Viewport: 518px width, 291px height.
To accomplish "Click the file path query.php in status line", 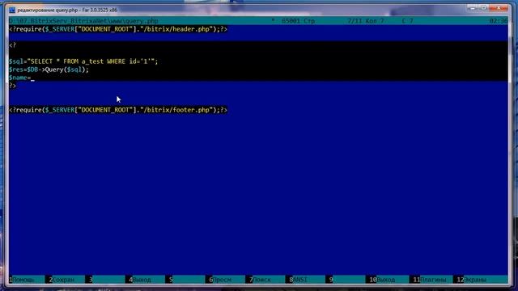I will (x=83, y=21).
